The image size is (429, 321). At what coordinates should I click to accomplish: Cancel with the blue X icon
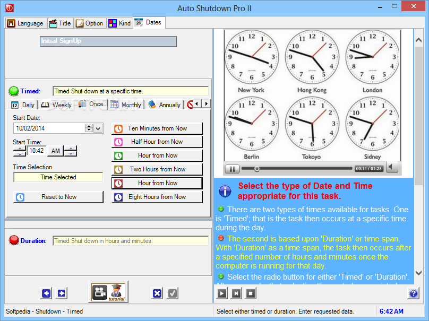point(157,293)
